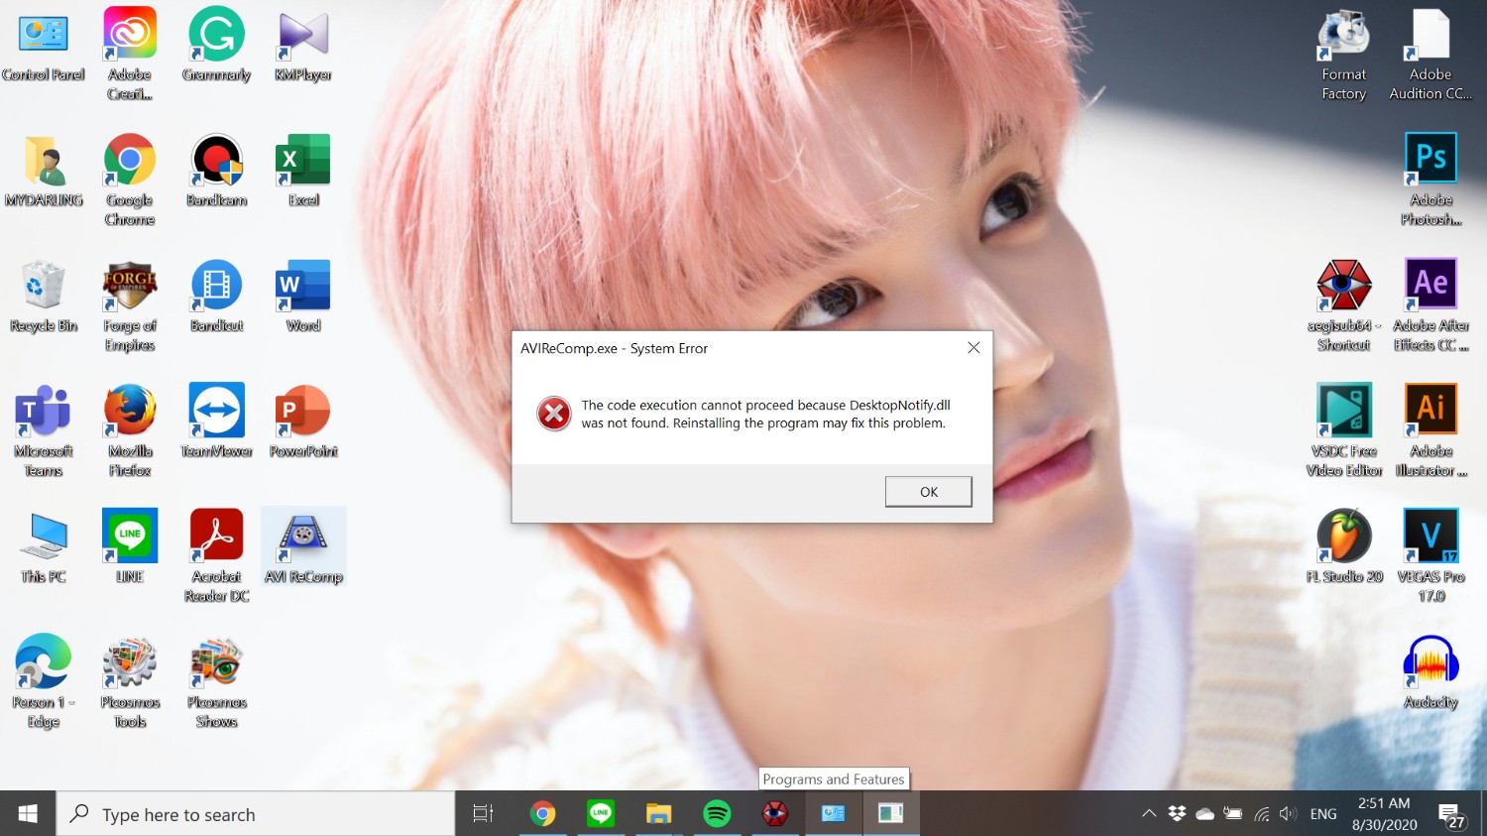
Task: Select the LINE desktop icon
Action: click(130, 547)
